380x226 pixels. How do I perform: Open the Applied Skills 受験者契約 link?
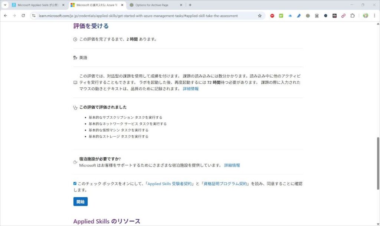pyautogui.click(x=169, y=184)
